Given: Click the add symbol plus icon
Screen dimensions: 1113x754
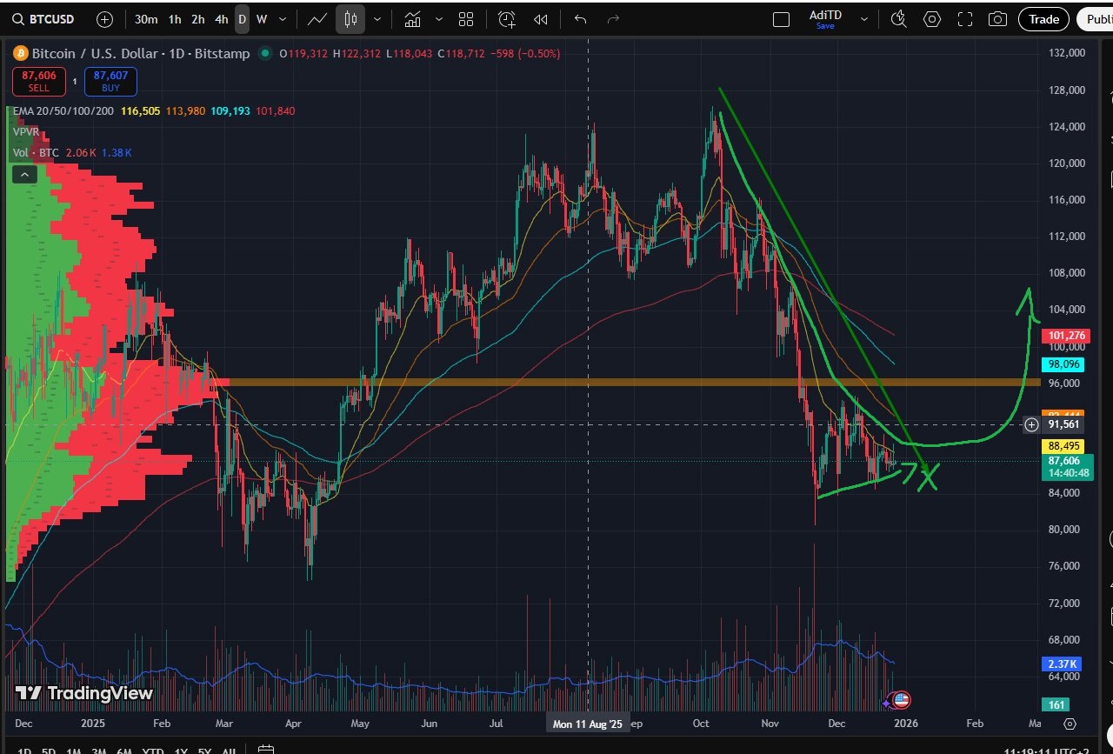Looking at the screenshot, I should point(104,19).
